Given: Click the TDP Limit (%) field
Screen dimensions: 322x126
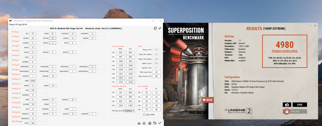Looking at the screenshot, I should pyautogui.click(x=157, y=72).
